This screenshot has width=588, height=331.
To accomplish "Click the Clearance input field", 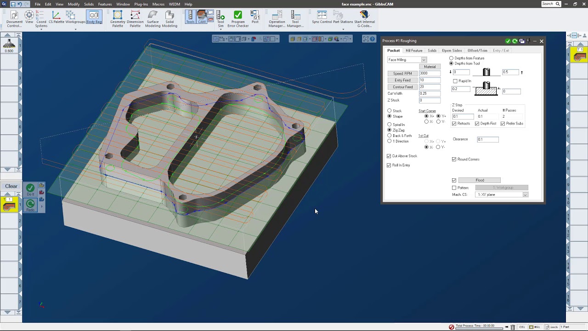I will point(487,139).
